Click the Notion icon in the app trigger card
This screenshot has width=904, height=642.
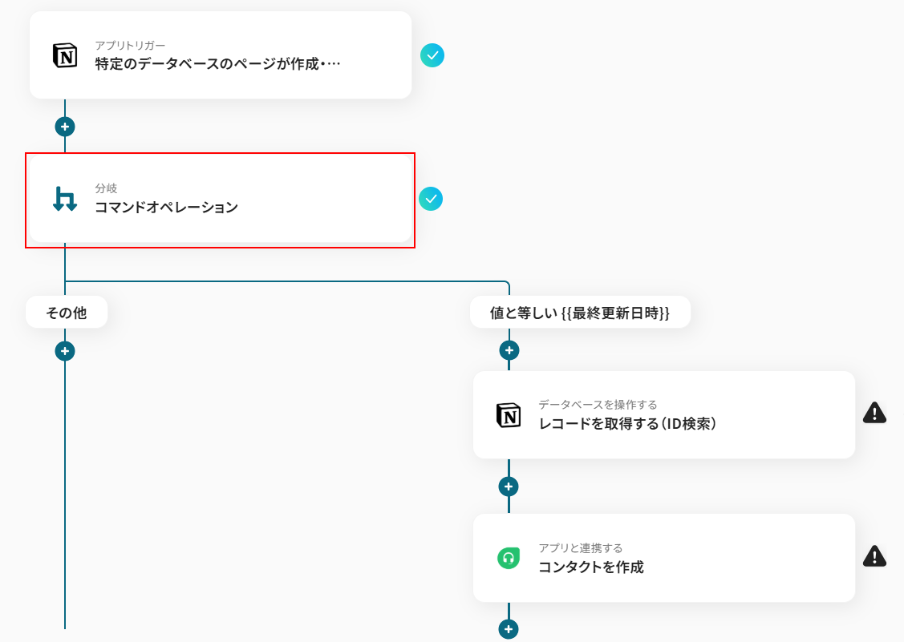pos(65,55)
